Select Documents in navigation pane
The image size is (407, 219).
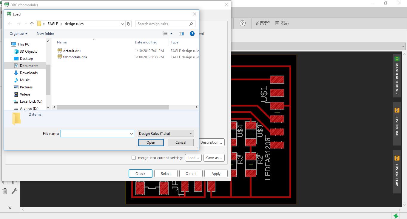pos(26,66)
